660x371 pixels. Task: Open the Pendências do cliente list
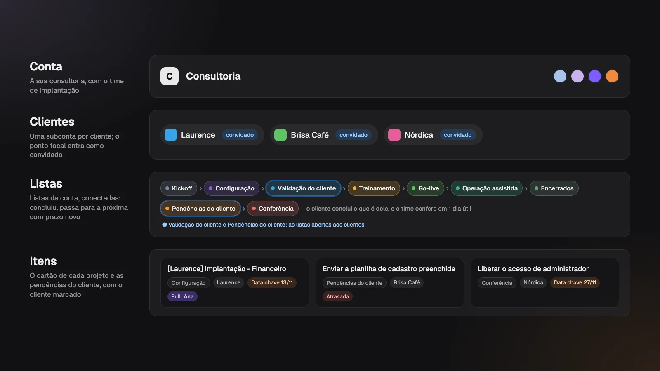point(200,209)
